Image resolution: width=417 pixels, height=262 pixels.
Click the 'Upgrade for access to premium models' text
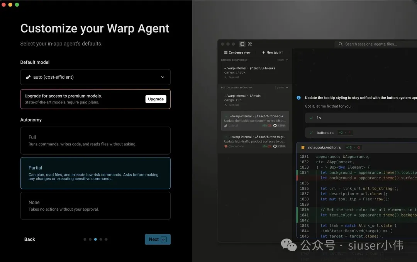[63, 96]
